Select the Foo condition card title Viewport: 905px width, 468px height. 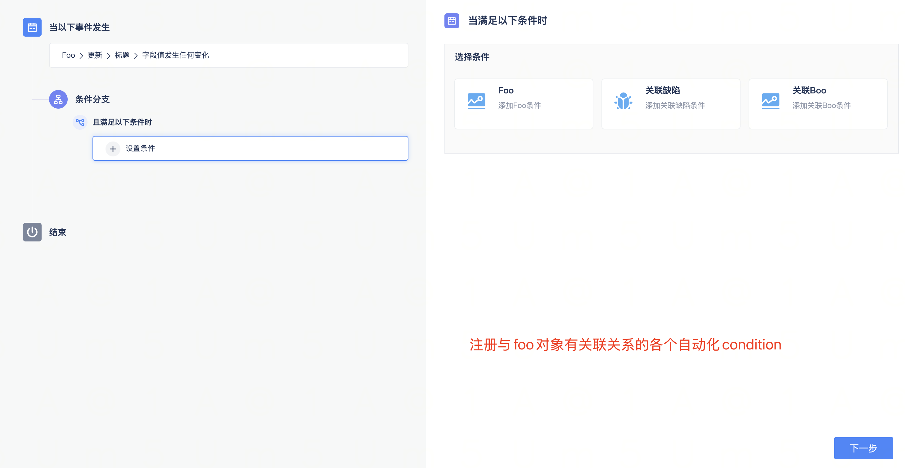tap(506, 91)
